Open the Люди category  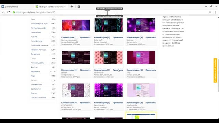point(33,76)
